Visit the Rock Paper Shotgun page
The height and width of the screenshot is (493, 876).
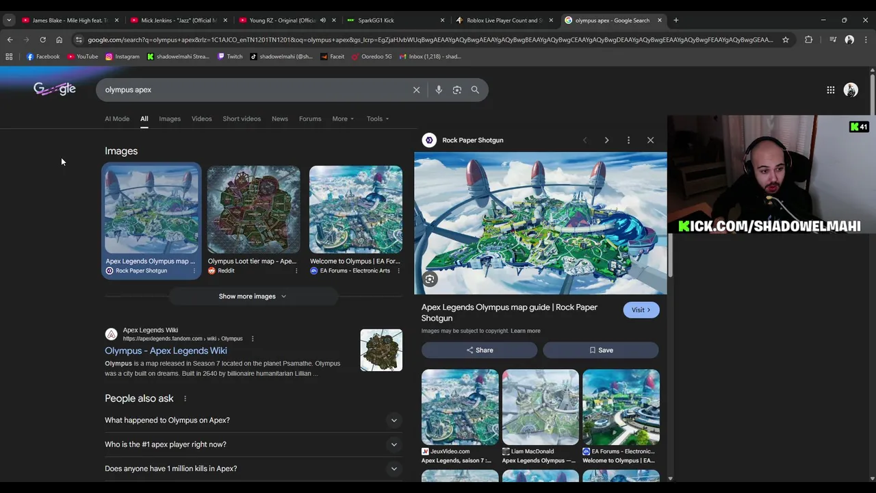point(641,310)
